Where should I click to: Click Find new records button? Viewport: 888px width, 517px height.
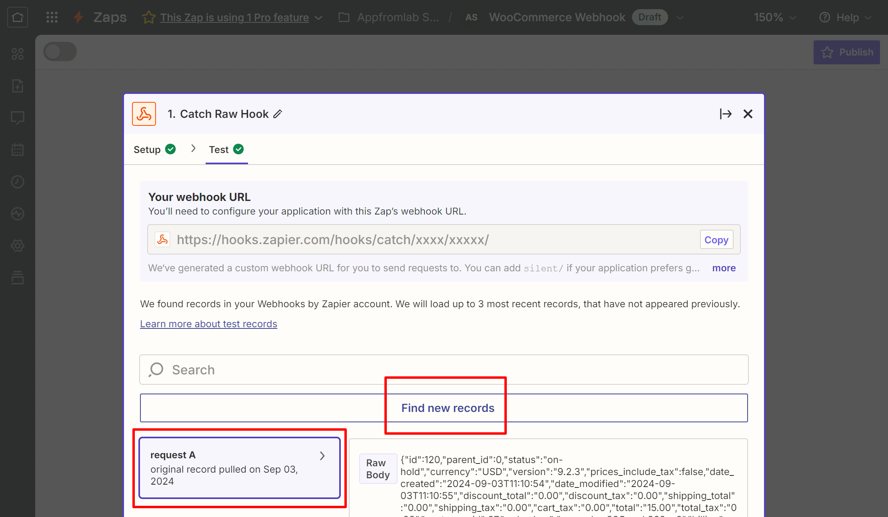click(444, 408)
